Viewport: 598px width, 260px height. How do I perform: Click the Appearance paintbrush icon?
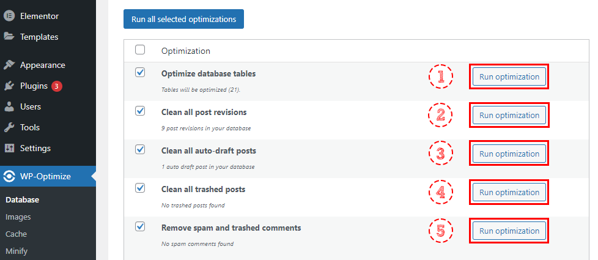point(9,65)
